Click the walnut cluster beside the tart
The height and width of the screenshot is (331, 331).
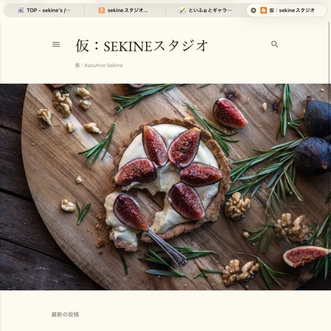click(x=237, y=206)
